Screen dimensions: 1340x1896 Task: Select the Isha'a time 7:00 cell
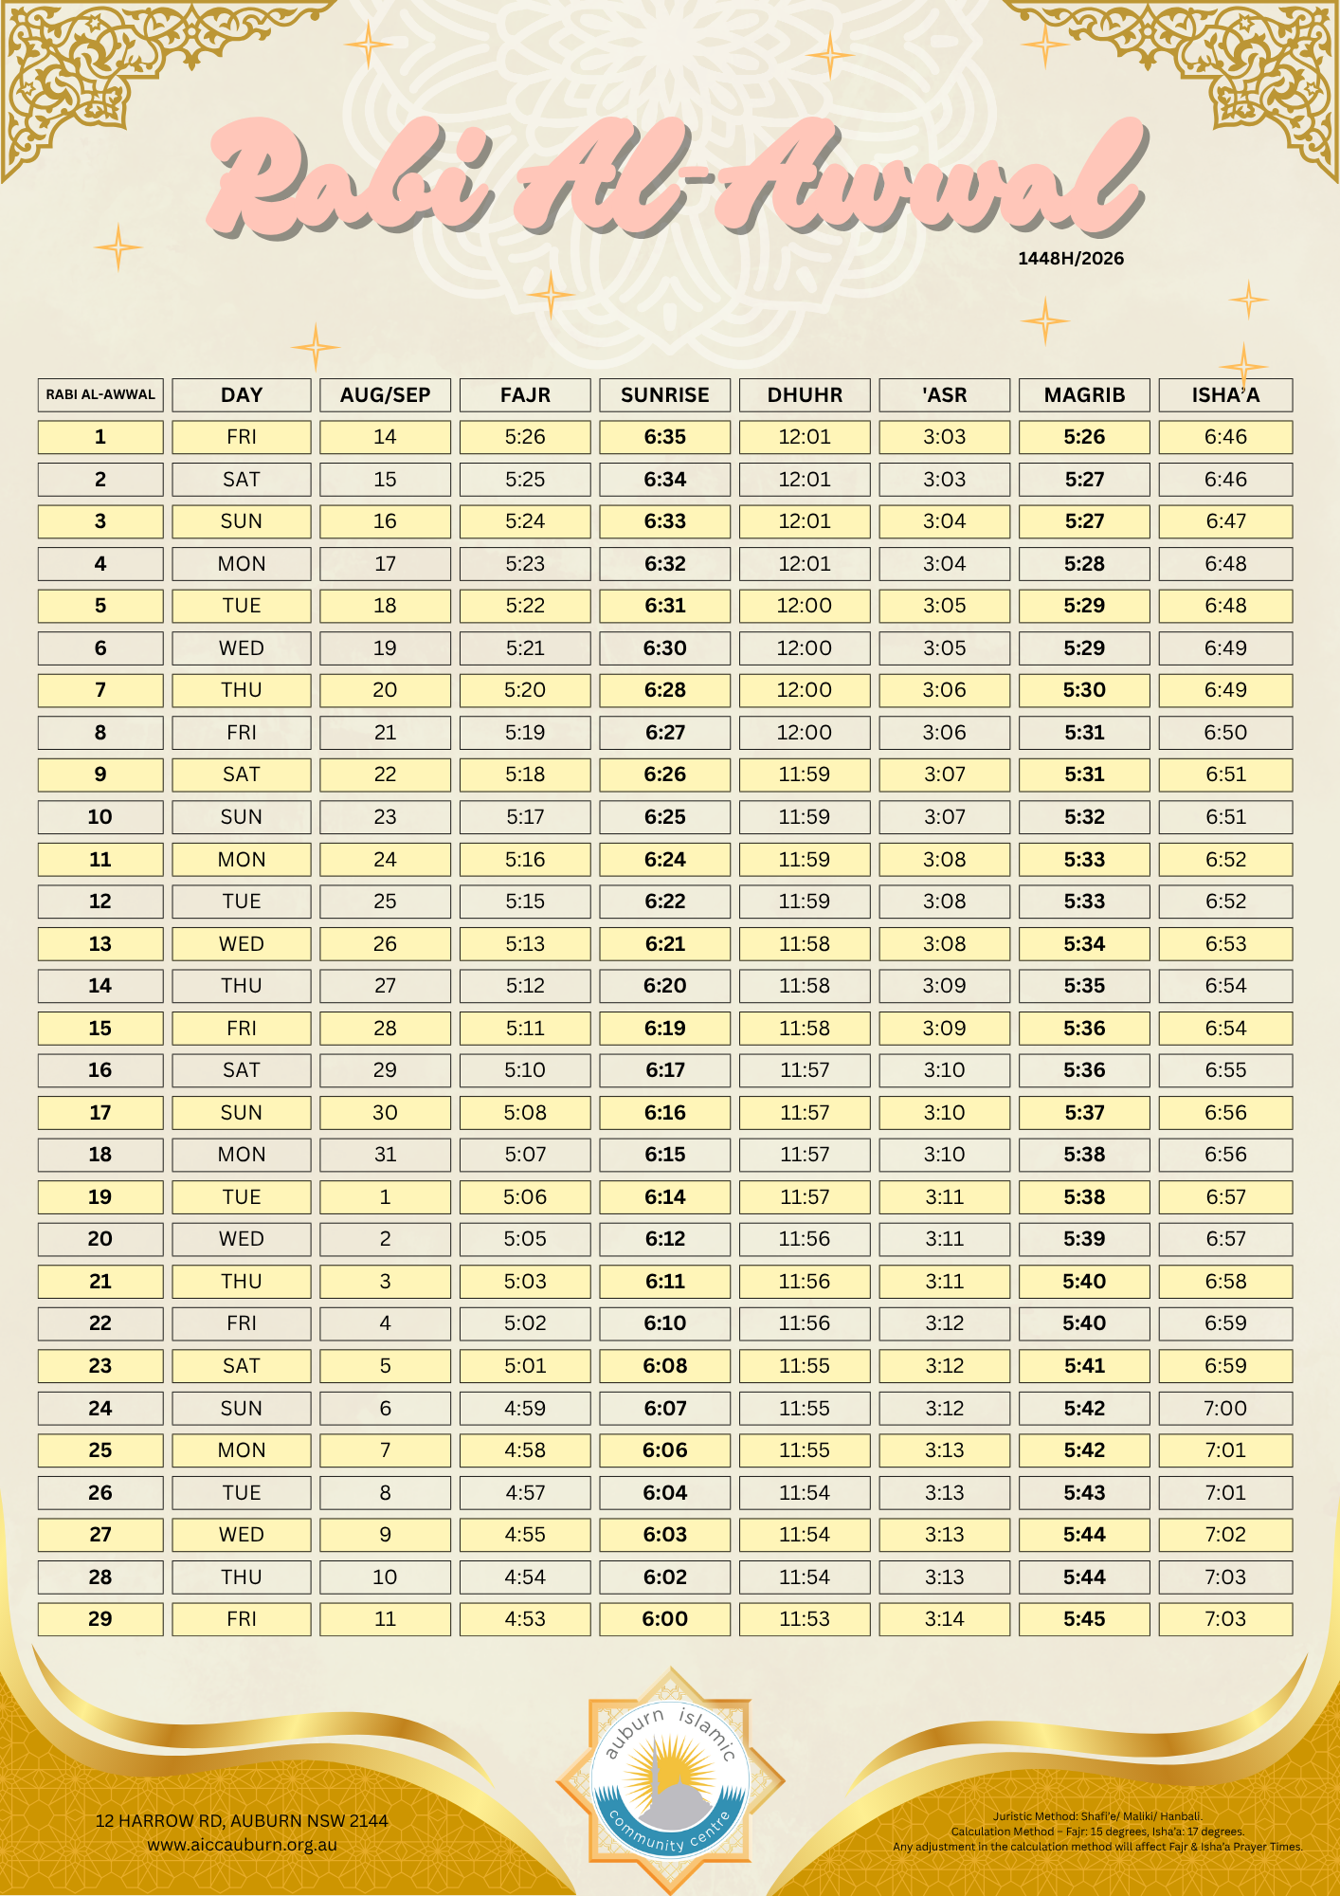1225,1408
